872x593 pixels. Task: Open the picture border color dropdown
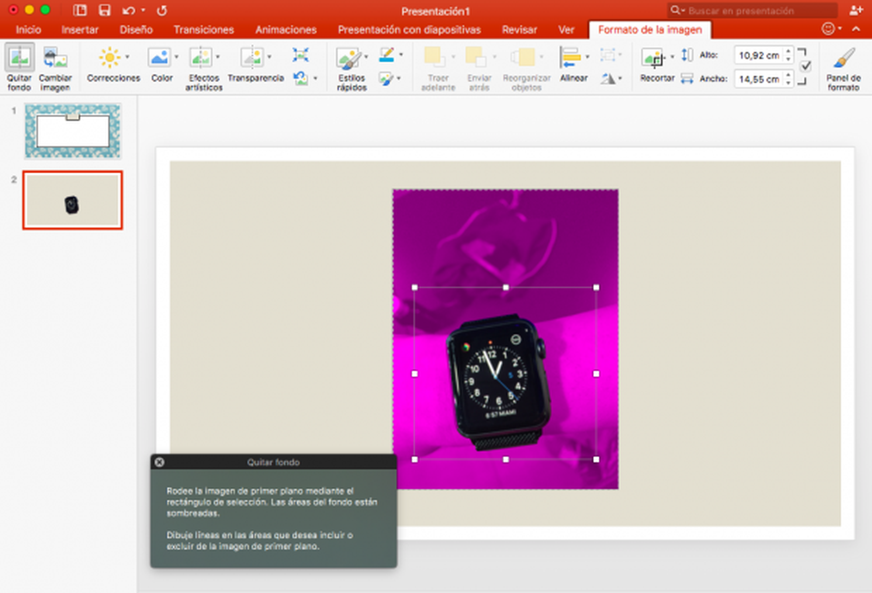pyautogui.click(x=401, y=55)
